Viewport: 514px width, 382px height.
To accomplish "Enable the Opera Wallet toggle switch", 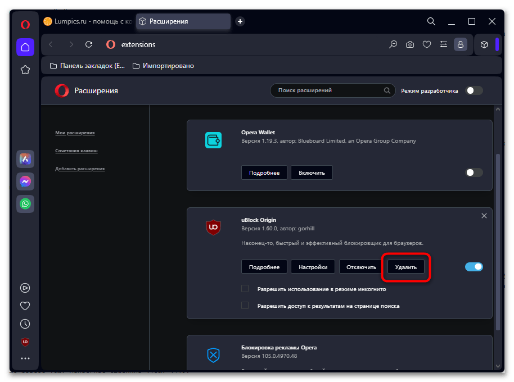I will pyautogui.click(x=474, y=172).
